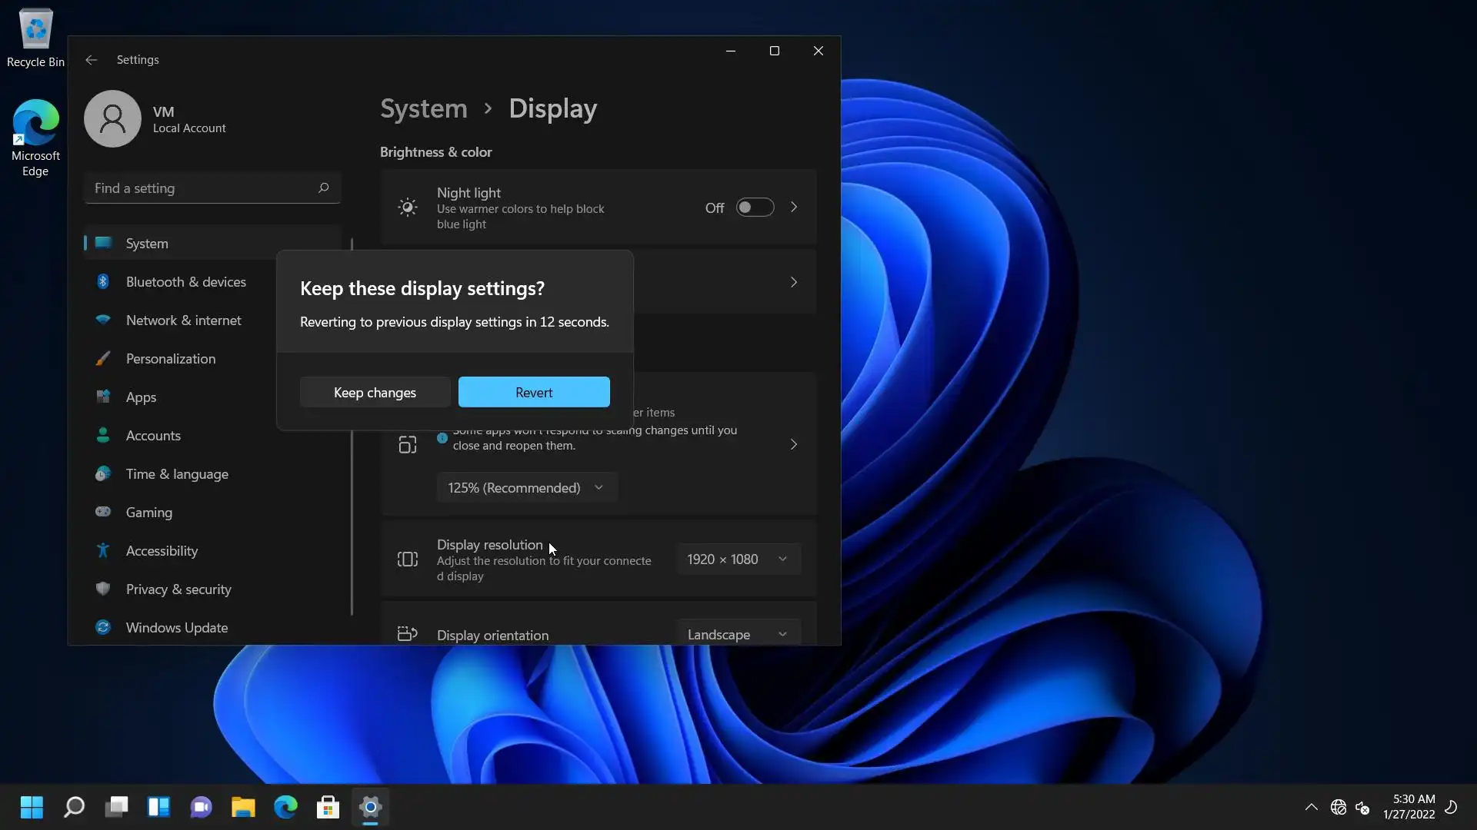The height and width of the screenshot is (830, 1477).
Task: Click System in the breadcrumb
Action: [x=424, y=109]
